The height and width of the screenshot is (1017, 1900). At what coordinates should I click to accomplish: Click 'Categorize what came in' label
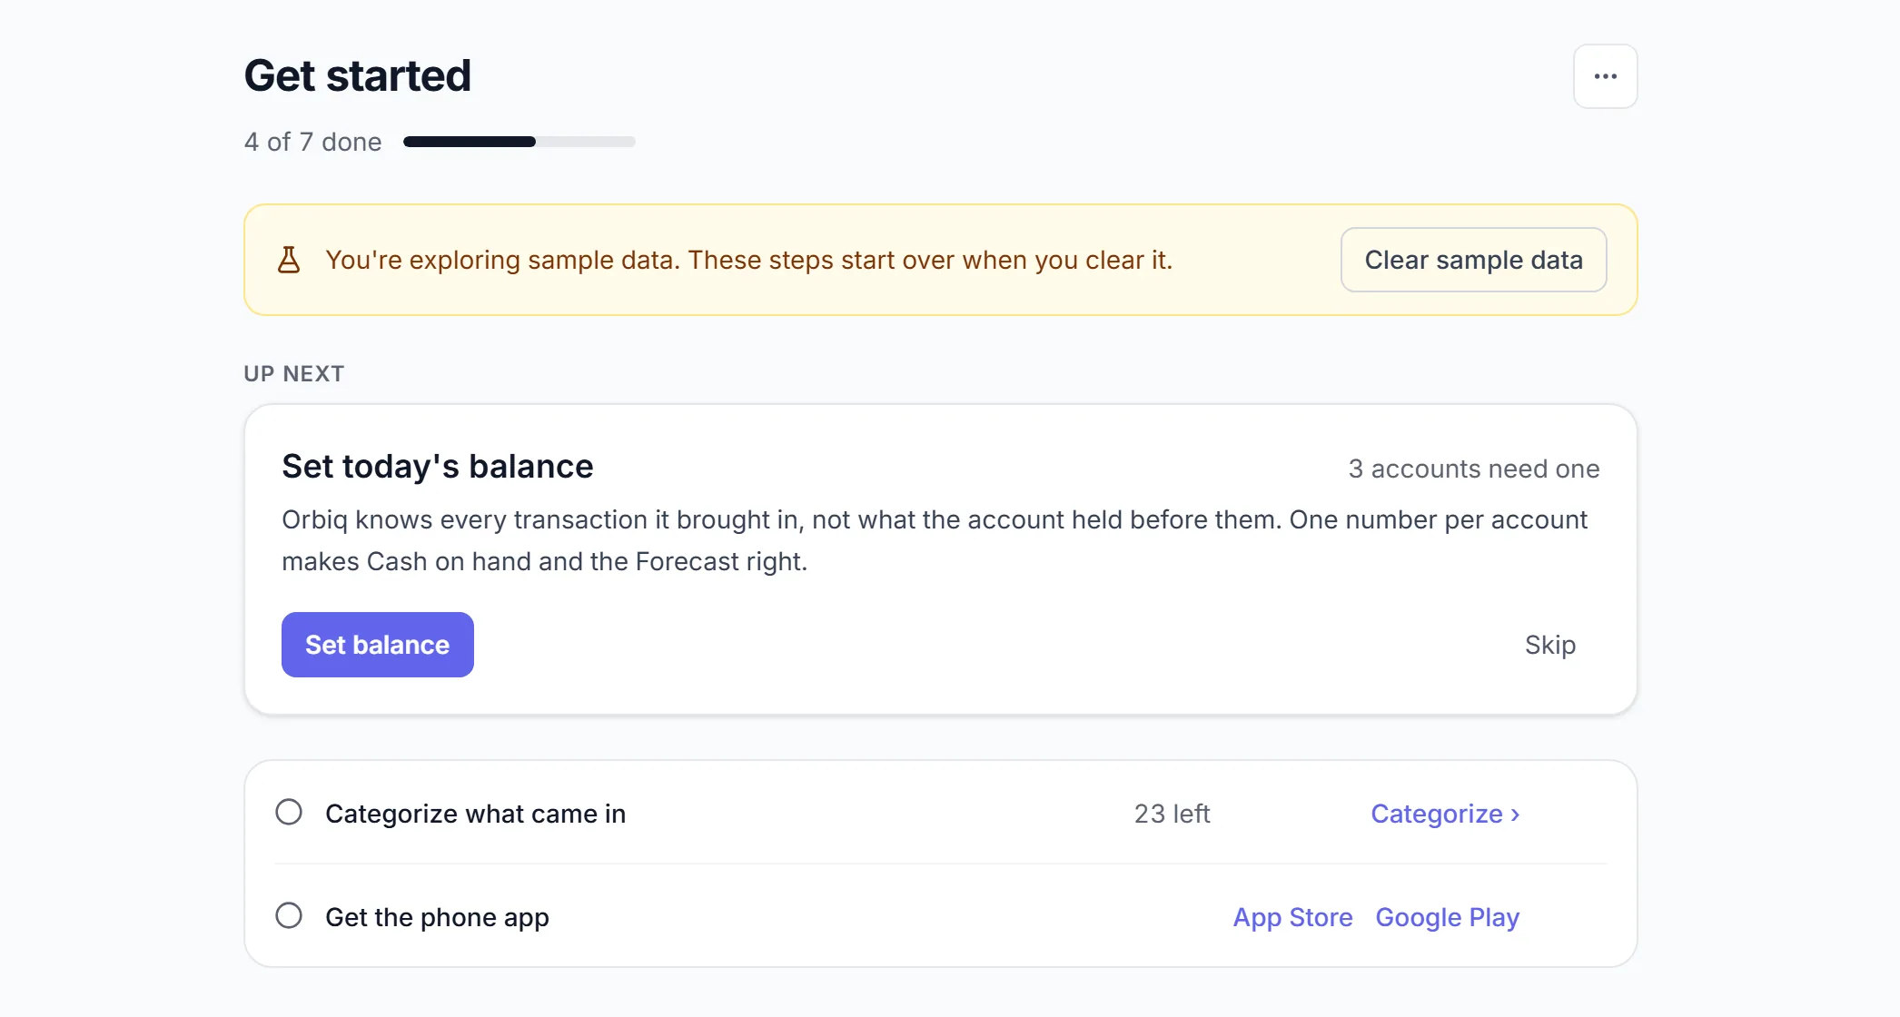[x=476, y=814]
